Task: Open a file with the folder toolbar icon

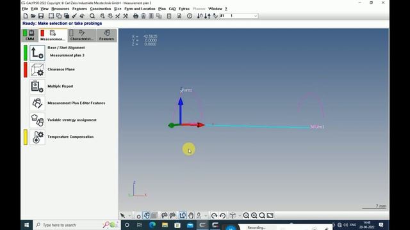Action: click(x=33, y=16)
